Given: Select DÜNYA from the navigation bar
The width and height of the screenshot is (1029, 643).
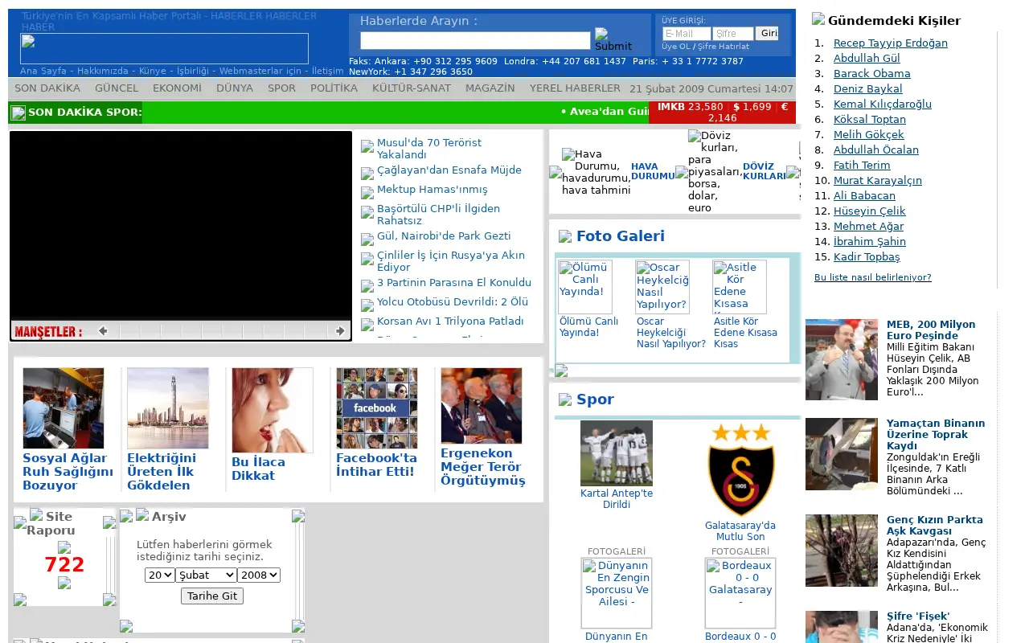Looking at the screenshot, I should (x=235, y=88).
